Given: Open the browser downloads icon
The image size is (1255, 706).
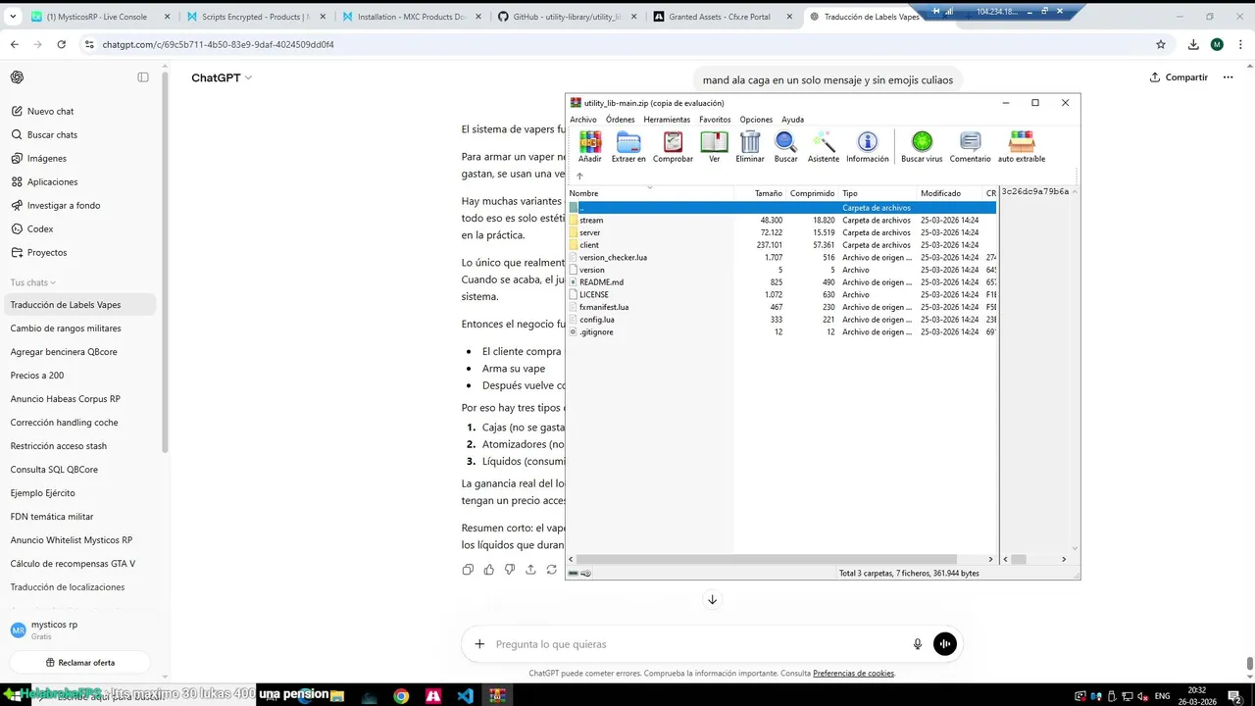Looking at the screenshot, I should coord(1193,44).
